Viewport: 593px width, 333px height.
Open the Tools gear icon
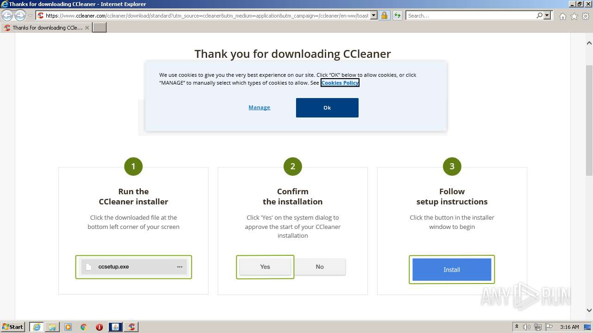point(586,16)
